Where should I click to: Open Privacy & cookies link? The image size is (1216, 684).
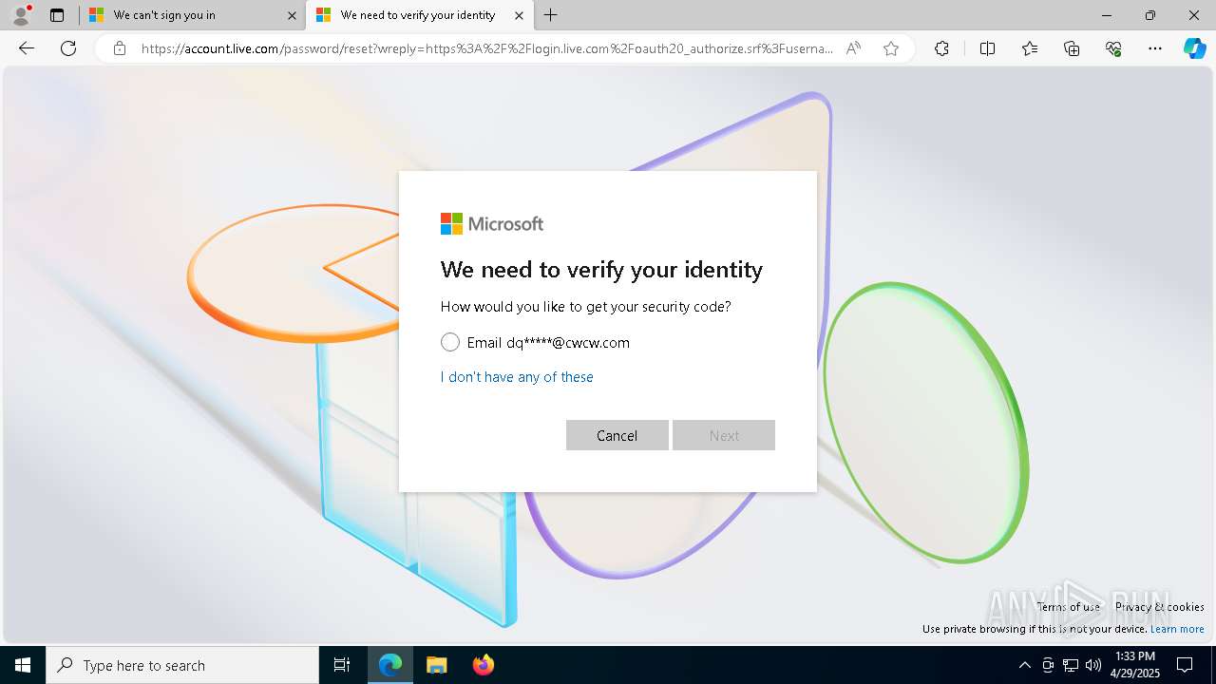coord(1160,607)
